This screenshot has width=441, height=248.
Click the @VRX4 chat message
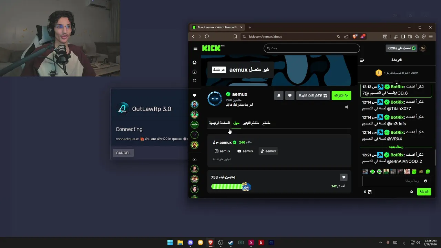[x=397, y=136]
